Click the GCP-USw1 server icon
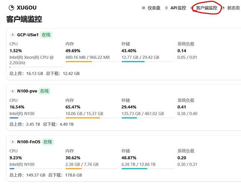 click(13, 35)
